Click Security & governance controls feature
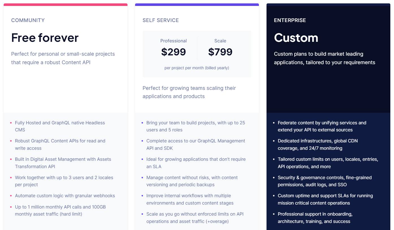The height and width of the screenshot is (230, 394). coord(325,181)
